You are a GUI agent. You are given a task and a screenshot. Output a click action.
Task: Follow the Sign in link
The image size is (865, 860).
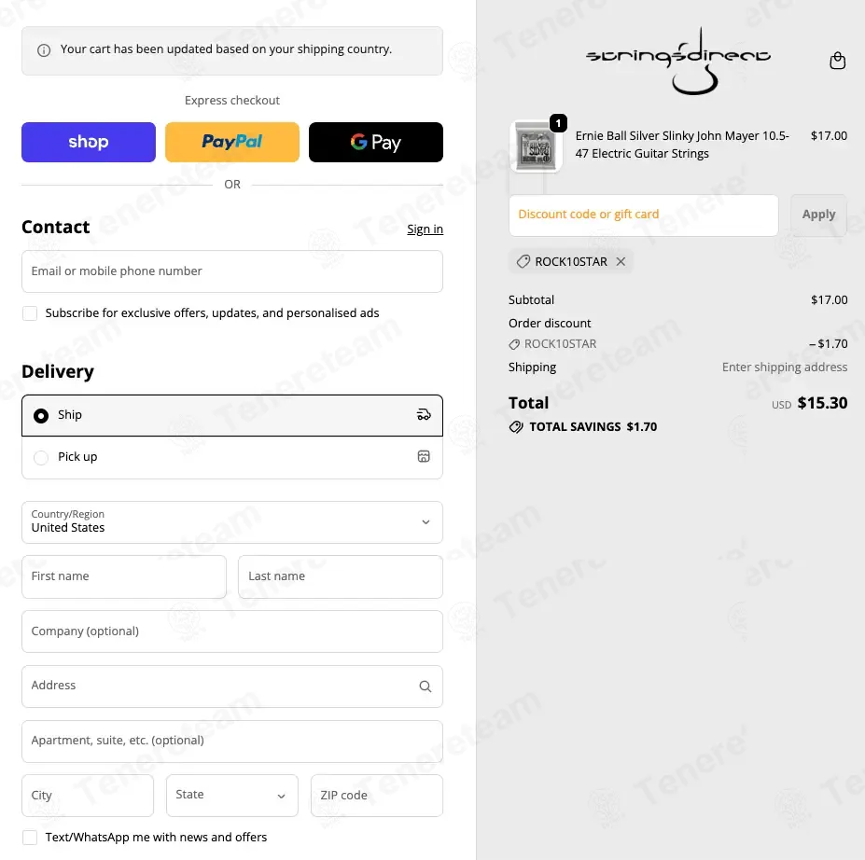point(425,229)
